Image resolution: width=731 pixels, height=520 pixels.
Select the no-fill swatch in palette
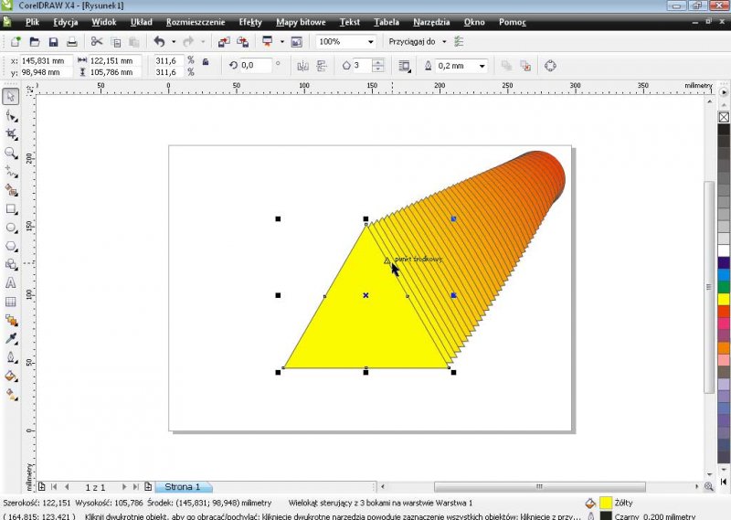pos(724,117)
